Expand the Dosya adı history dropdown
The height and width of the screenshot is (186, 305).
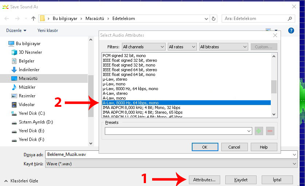(294, 154)
